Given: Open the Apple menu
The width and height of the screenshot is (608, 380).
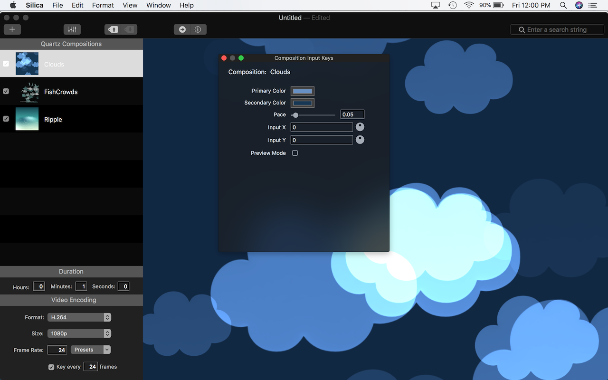Looking at the screenshot, I should 13,5.
